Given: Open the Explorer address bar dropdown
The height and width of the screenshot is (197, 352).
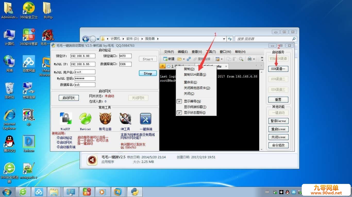Looking at the screenshot, I should [x=224, y=39].
